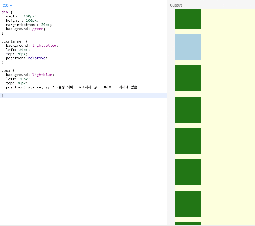Viewport: 255px width, 226px height.
Task: Click the '.box {' selector line
Action: 8,70
